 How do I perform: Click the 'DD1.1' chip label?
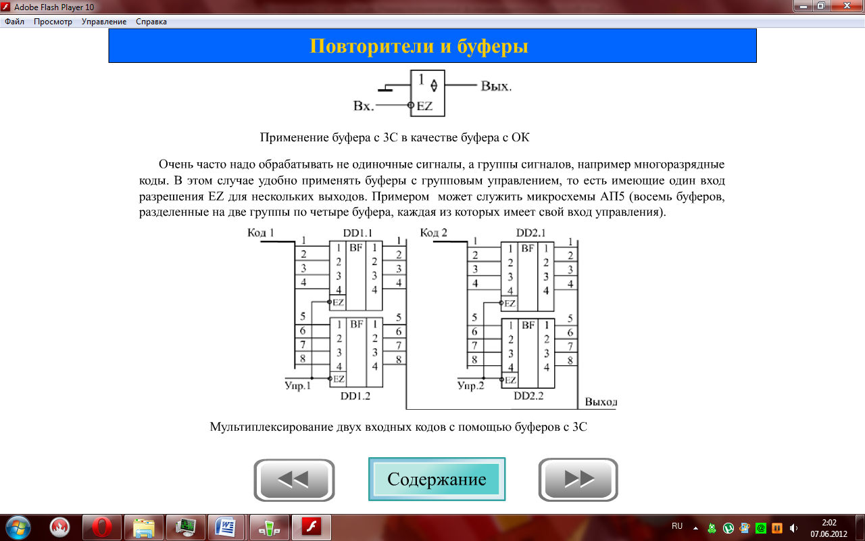pos(359,233)
